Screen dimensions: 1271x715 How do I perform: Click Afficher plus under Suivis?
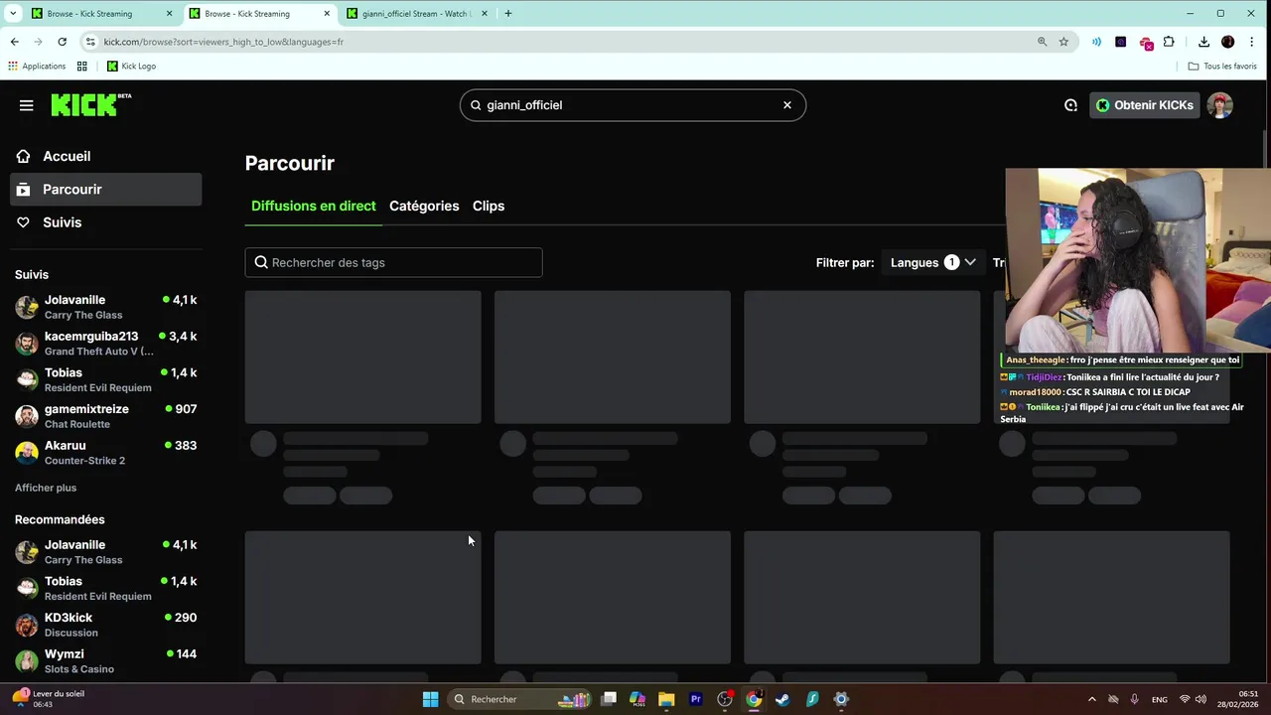coord(46,488)
